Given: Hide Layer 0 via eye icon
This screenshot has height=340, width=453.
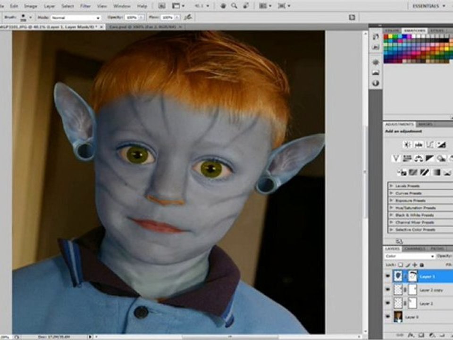Looking at the screenshot, I should pos(388,317).
